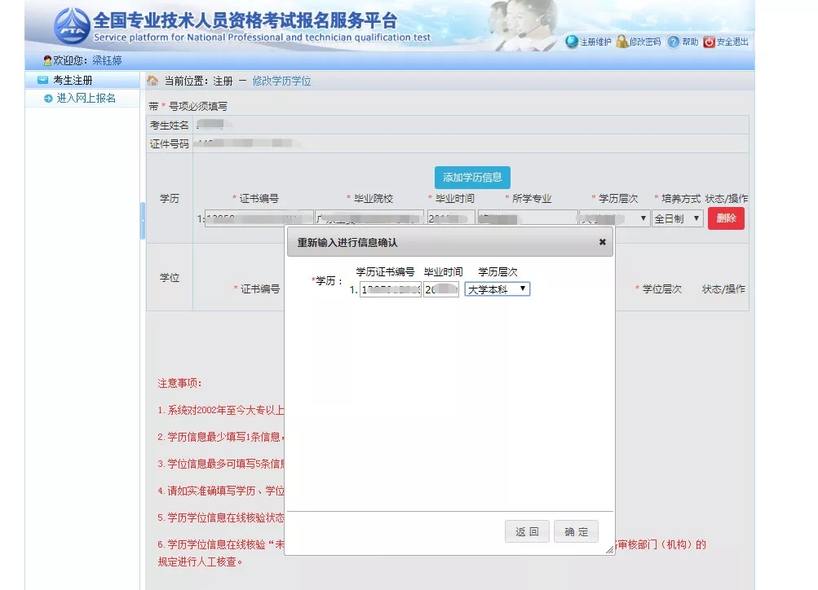
Task: Click the folder icon before 当前位置
Action: (151, 80)
